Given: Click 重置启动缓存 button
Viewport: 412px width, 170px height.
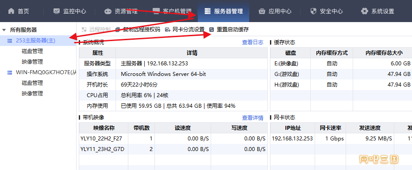Looking at the screenshot, I should pos(229,30).
